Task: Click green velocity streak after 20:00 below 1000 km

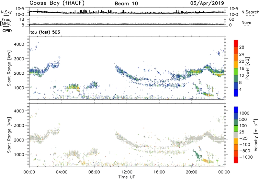Action: pos(197,155)
